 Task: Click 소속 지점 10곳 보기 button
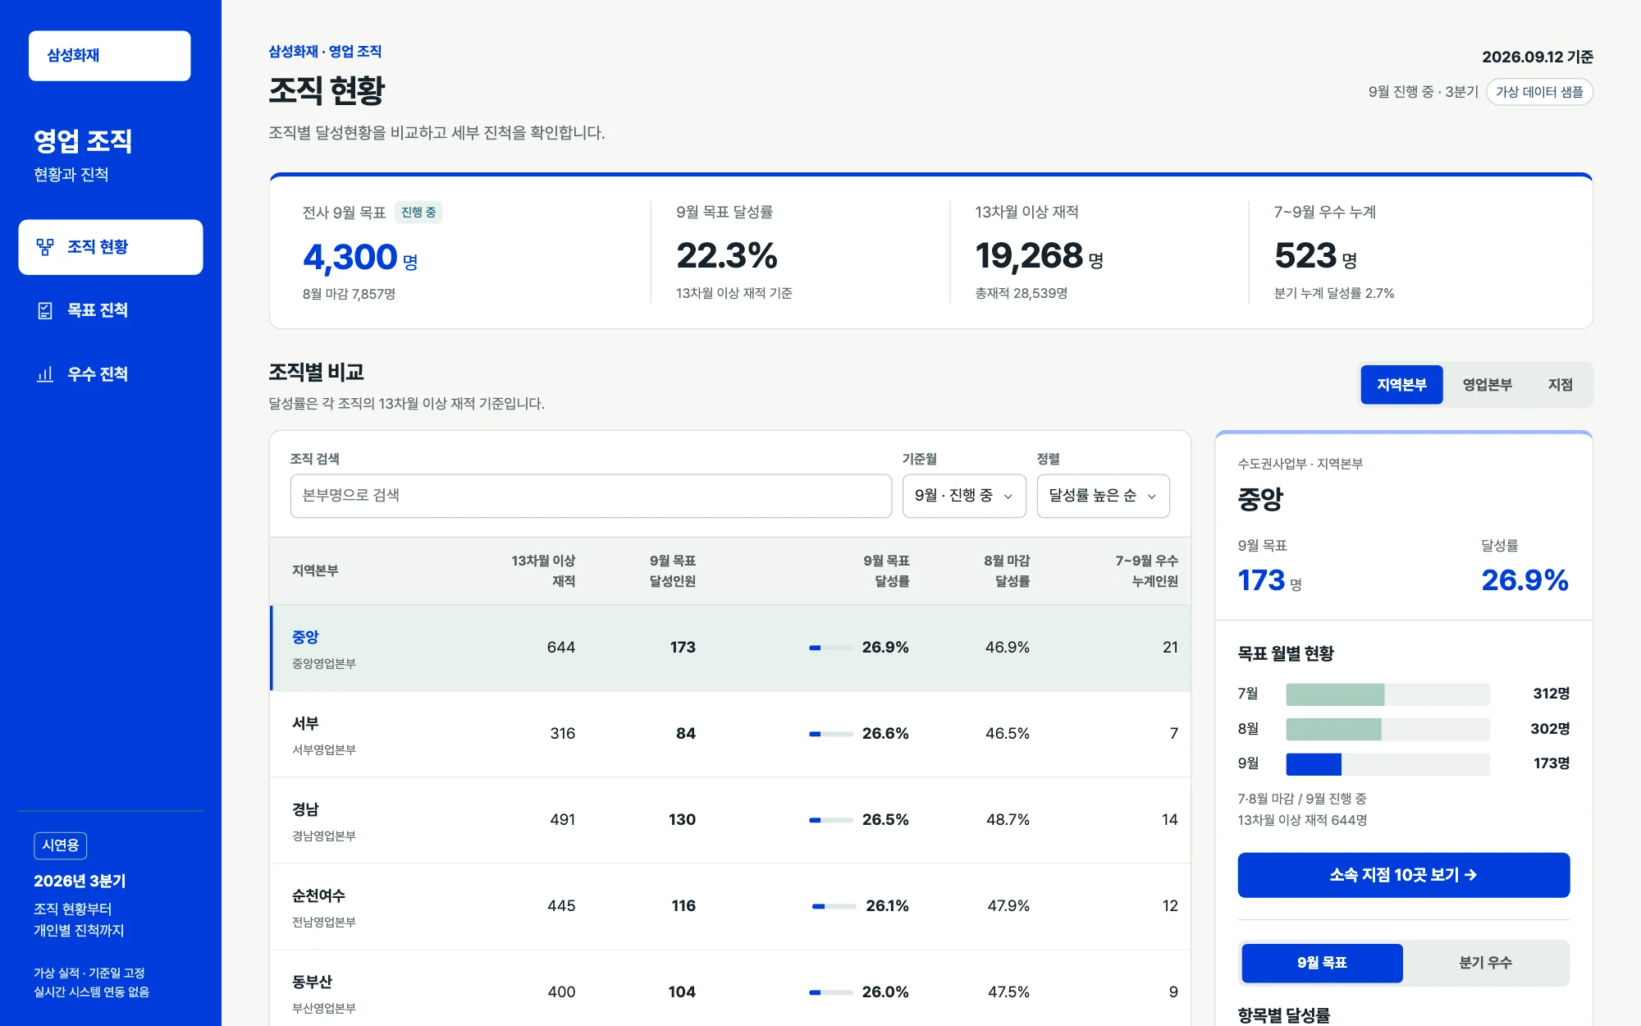click(1403, 875)
